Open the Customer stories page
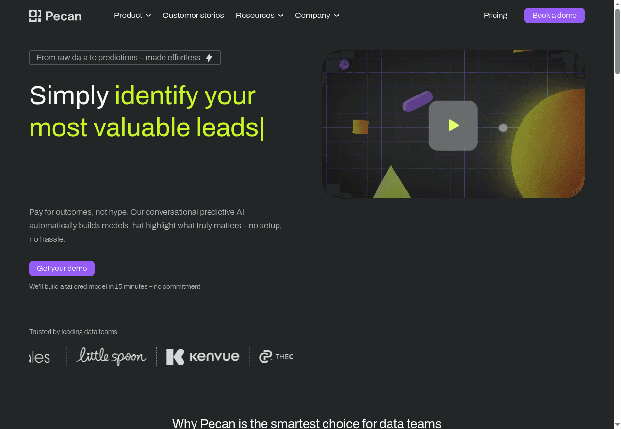Viewport: 621px width, 429px height. (193, 16)
